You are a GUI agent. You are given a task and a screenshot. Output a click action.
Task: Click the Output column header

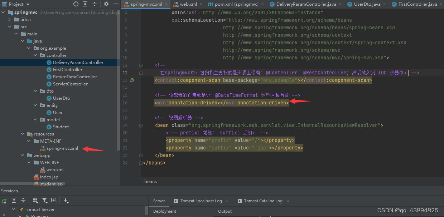pyautogui.click(x=225, y=211)
